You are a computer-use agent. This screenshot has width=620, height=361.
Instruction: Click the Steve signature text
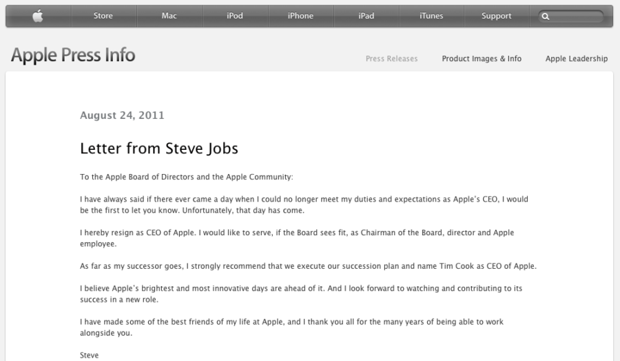[x=90, y=355]
